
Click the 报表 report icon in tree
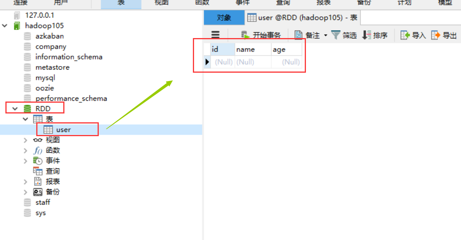(x=38, y=182)
